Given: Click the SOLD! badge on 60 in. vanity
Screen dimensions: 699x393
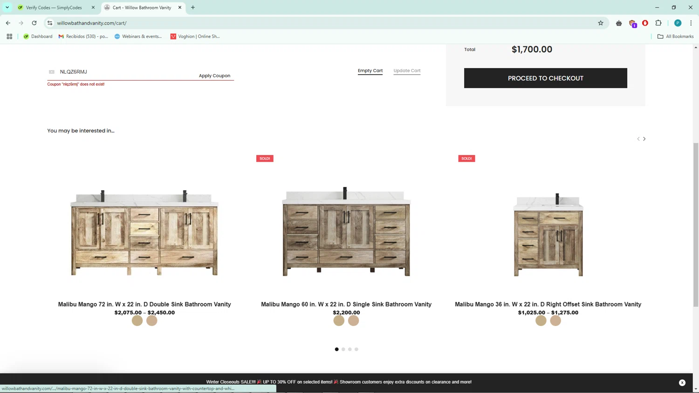Looking at the screenshot, I should pyautogui.click(x=265, y=158).
